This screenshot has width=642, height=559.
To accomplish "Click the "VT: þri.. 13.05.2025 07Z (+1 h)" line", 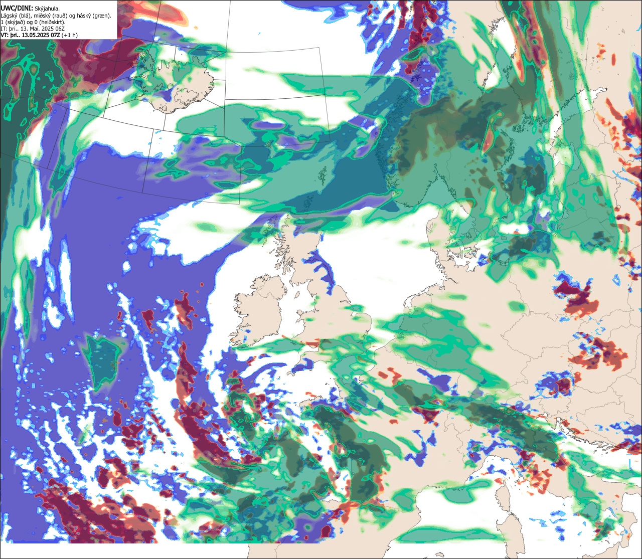I will click(39, 36).
